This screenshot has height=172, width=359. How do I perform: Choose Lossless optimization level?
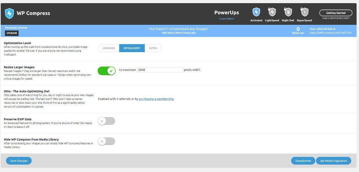click(x=109, y=48)
